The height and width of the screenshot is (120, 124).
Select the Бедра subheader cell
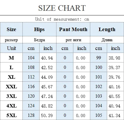(x=39, y=40)
